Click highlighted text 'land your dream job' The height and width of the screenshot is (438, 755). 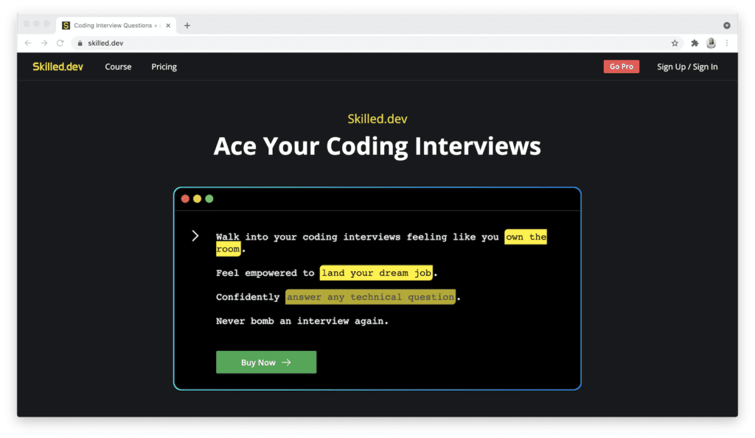coord(376,273)
